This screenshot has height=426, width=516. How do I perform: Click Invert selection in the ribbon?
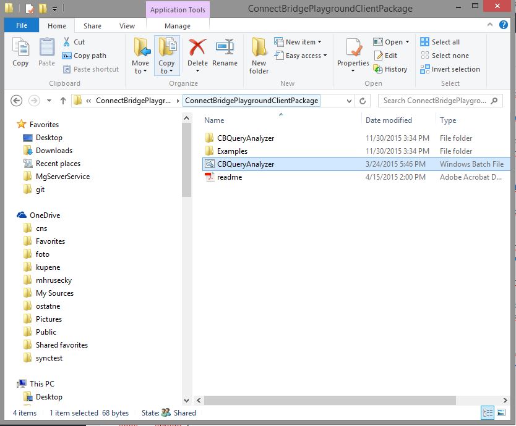(450, 69)
